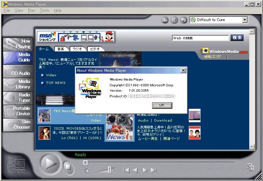The image size is (263, 181).
Task: Click the TBS Newsi thumbnail image
Action: click(x=44, y=116)
